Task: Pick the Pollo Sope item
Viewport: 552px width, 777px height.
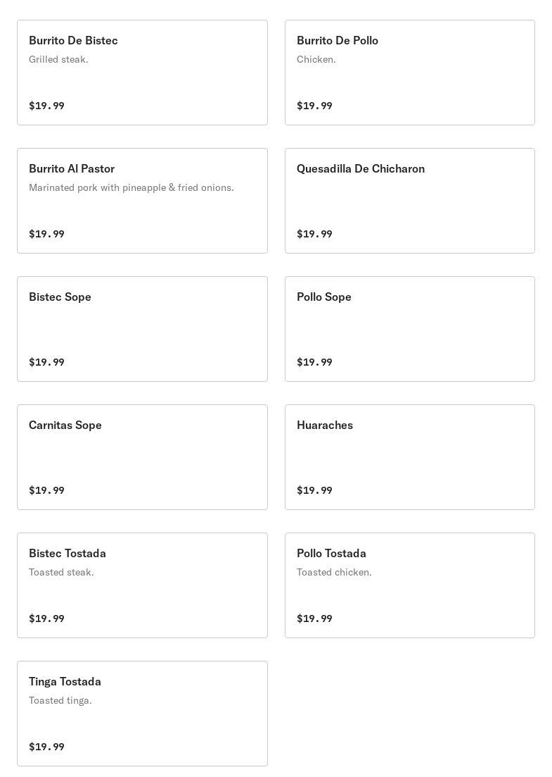Action: [409, 329]
